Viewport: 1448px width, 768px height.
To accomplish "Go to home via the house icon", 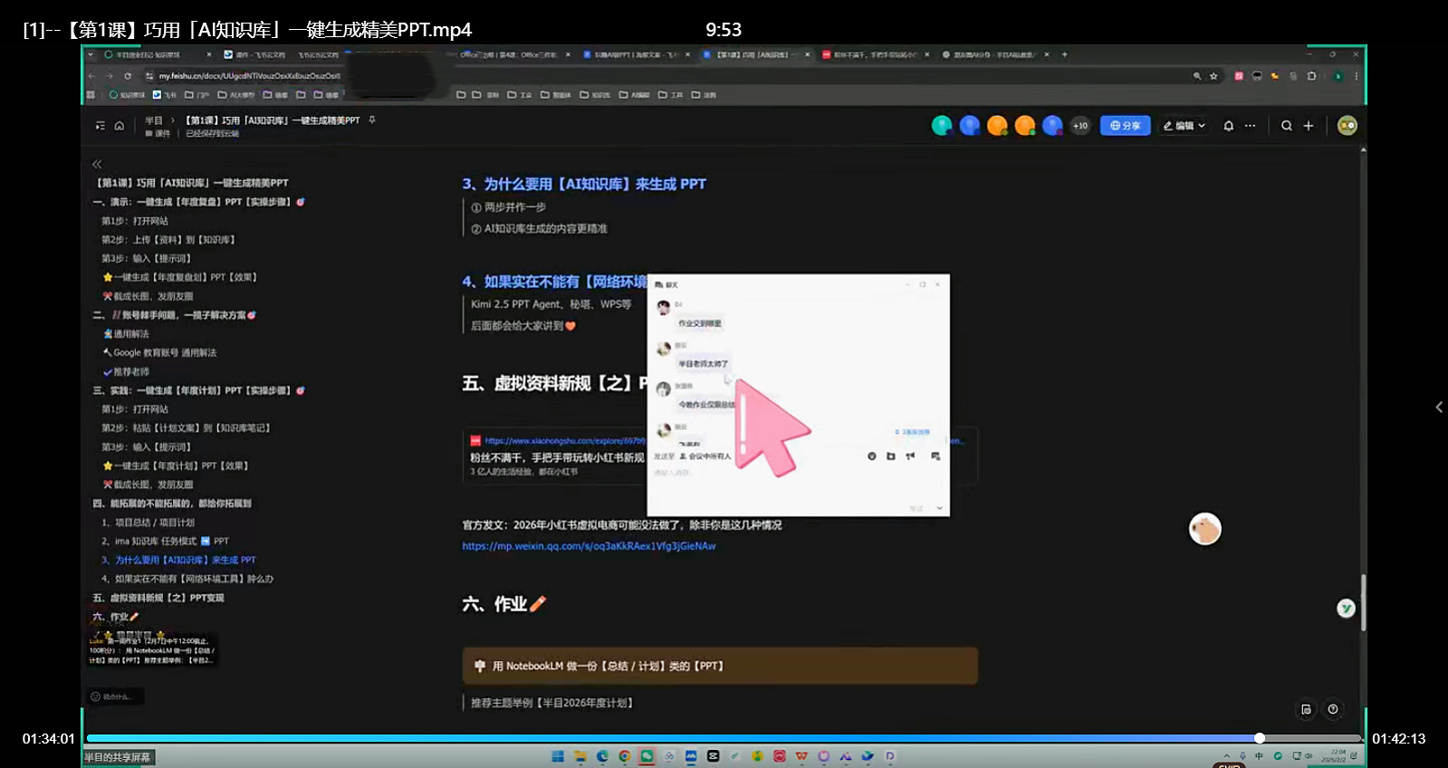I will (119, 126).
